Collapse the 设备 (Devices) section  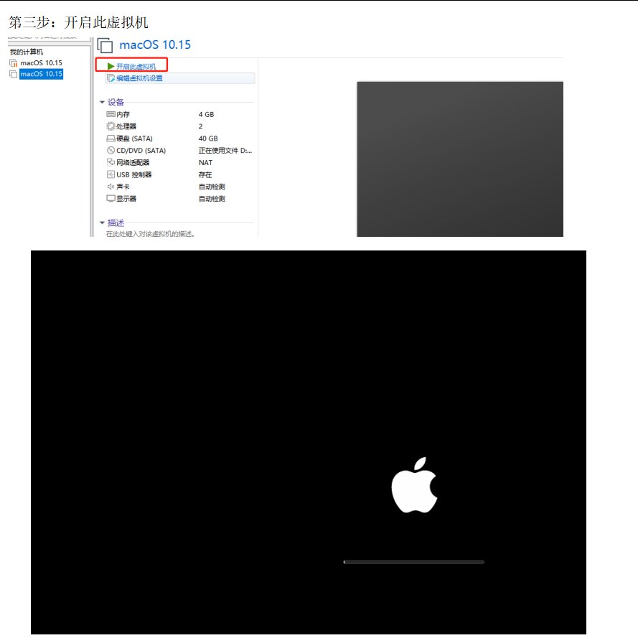(102, 102)
